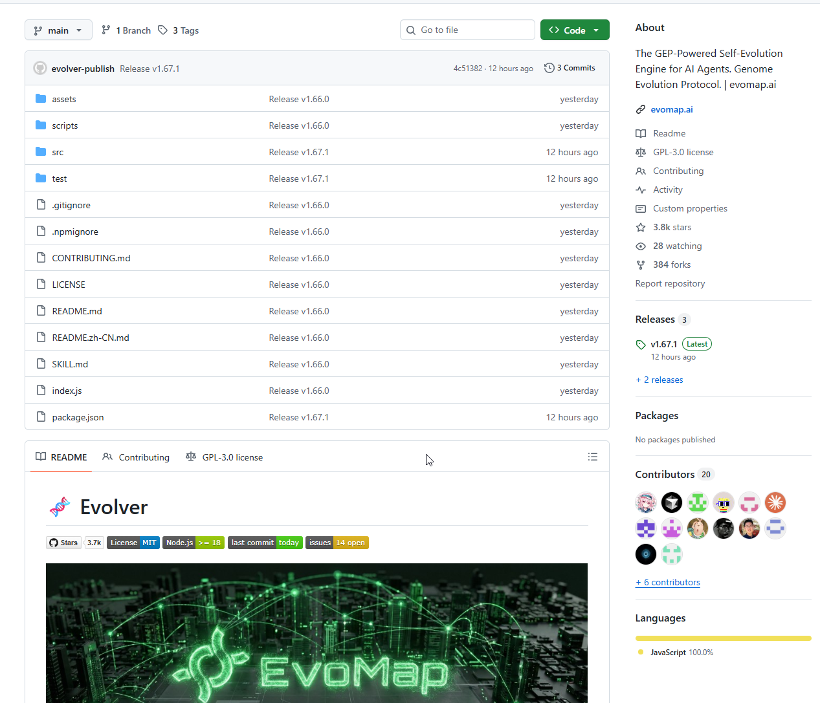Open the README.md file
The width and height of the screenshot is (820, 703).
pos(77,311)
